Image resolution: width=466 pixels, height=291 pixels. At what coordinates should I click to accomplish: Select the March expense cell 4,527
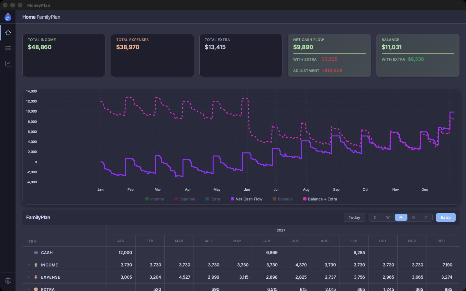point(179,277)
